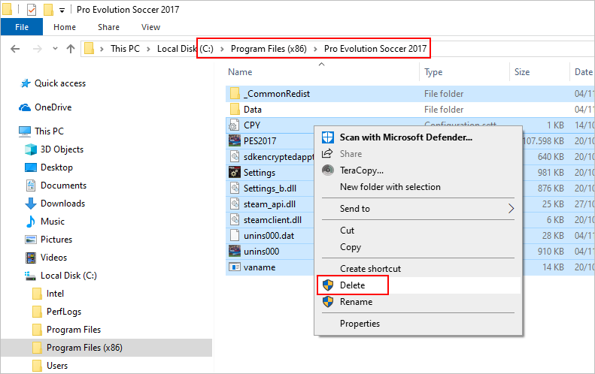Select steamclient.dll file
Viewport: 595px width, 374px height.
tap(272, 220)
